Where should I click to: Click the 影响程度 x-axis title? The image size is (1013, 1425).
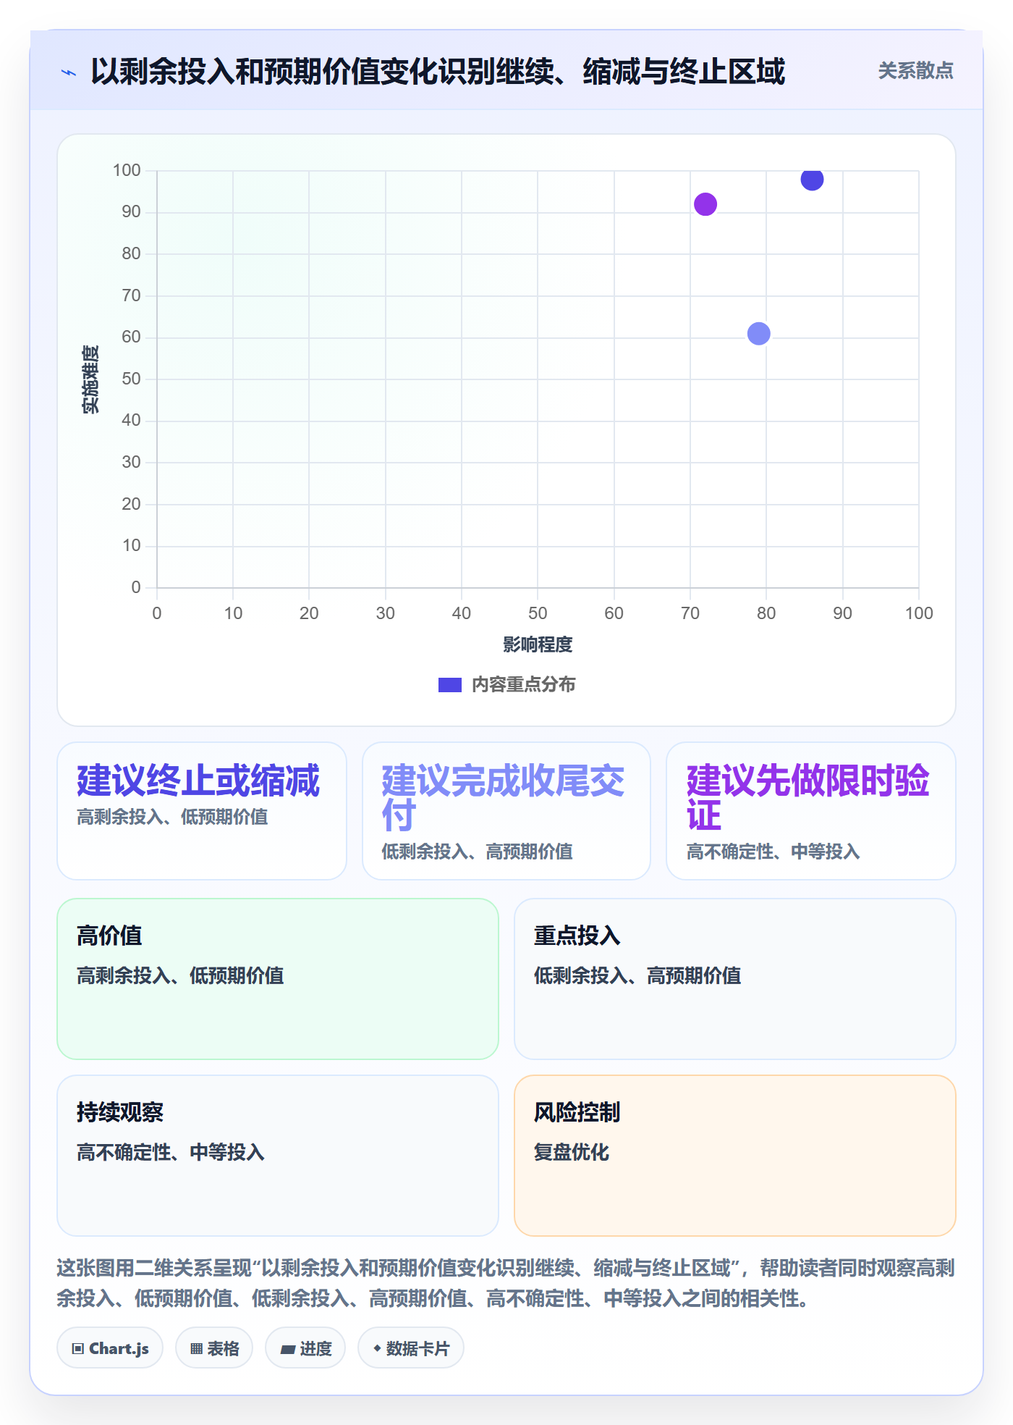538,644
